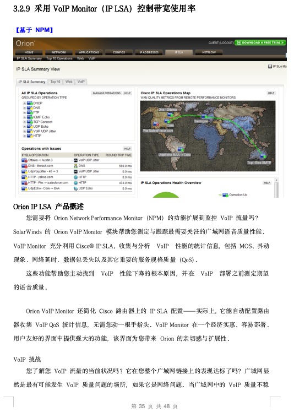This screenshot has height=412, width=294.
Task: Click status icon beside HTTP - Phx -> salesforce.com
Action: coord(24,183)
